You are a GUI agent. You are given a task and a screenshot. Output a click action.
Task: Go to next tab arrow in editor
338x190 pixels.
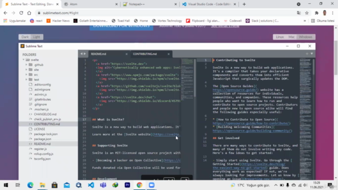[x=84, y=54]
